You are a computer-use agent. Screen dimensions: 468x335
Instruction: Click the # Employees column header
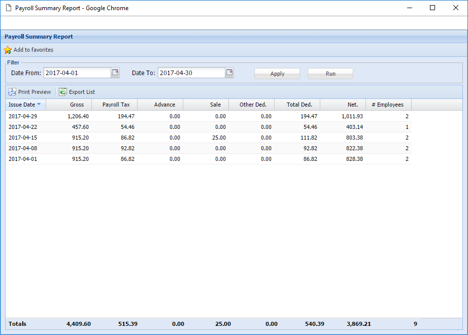(388, 104)
